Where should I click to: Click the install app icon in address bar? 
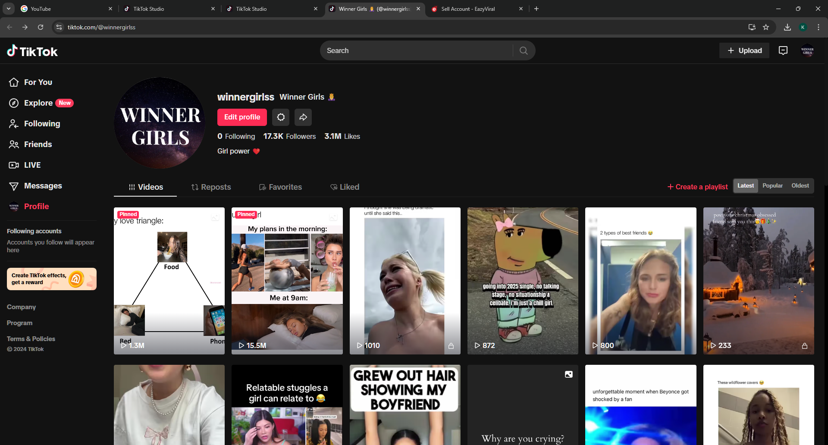click(752, 27)
